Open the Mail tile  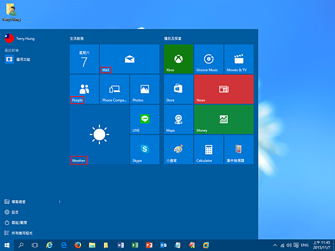click(x=130, y=59)
